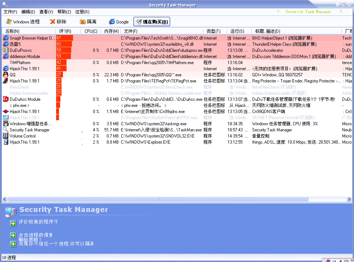Open the 帮助(Z) menu
The width and height of the screenshot is (354, 262).
coord(64,12)
